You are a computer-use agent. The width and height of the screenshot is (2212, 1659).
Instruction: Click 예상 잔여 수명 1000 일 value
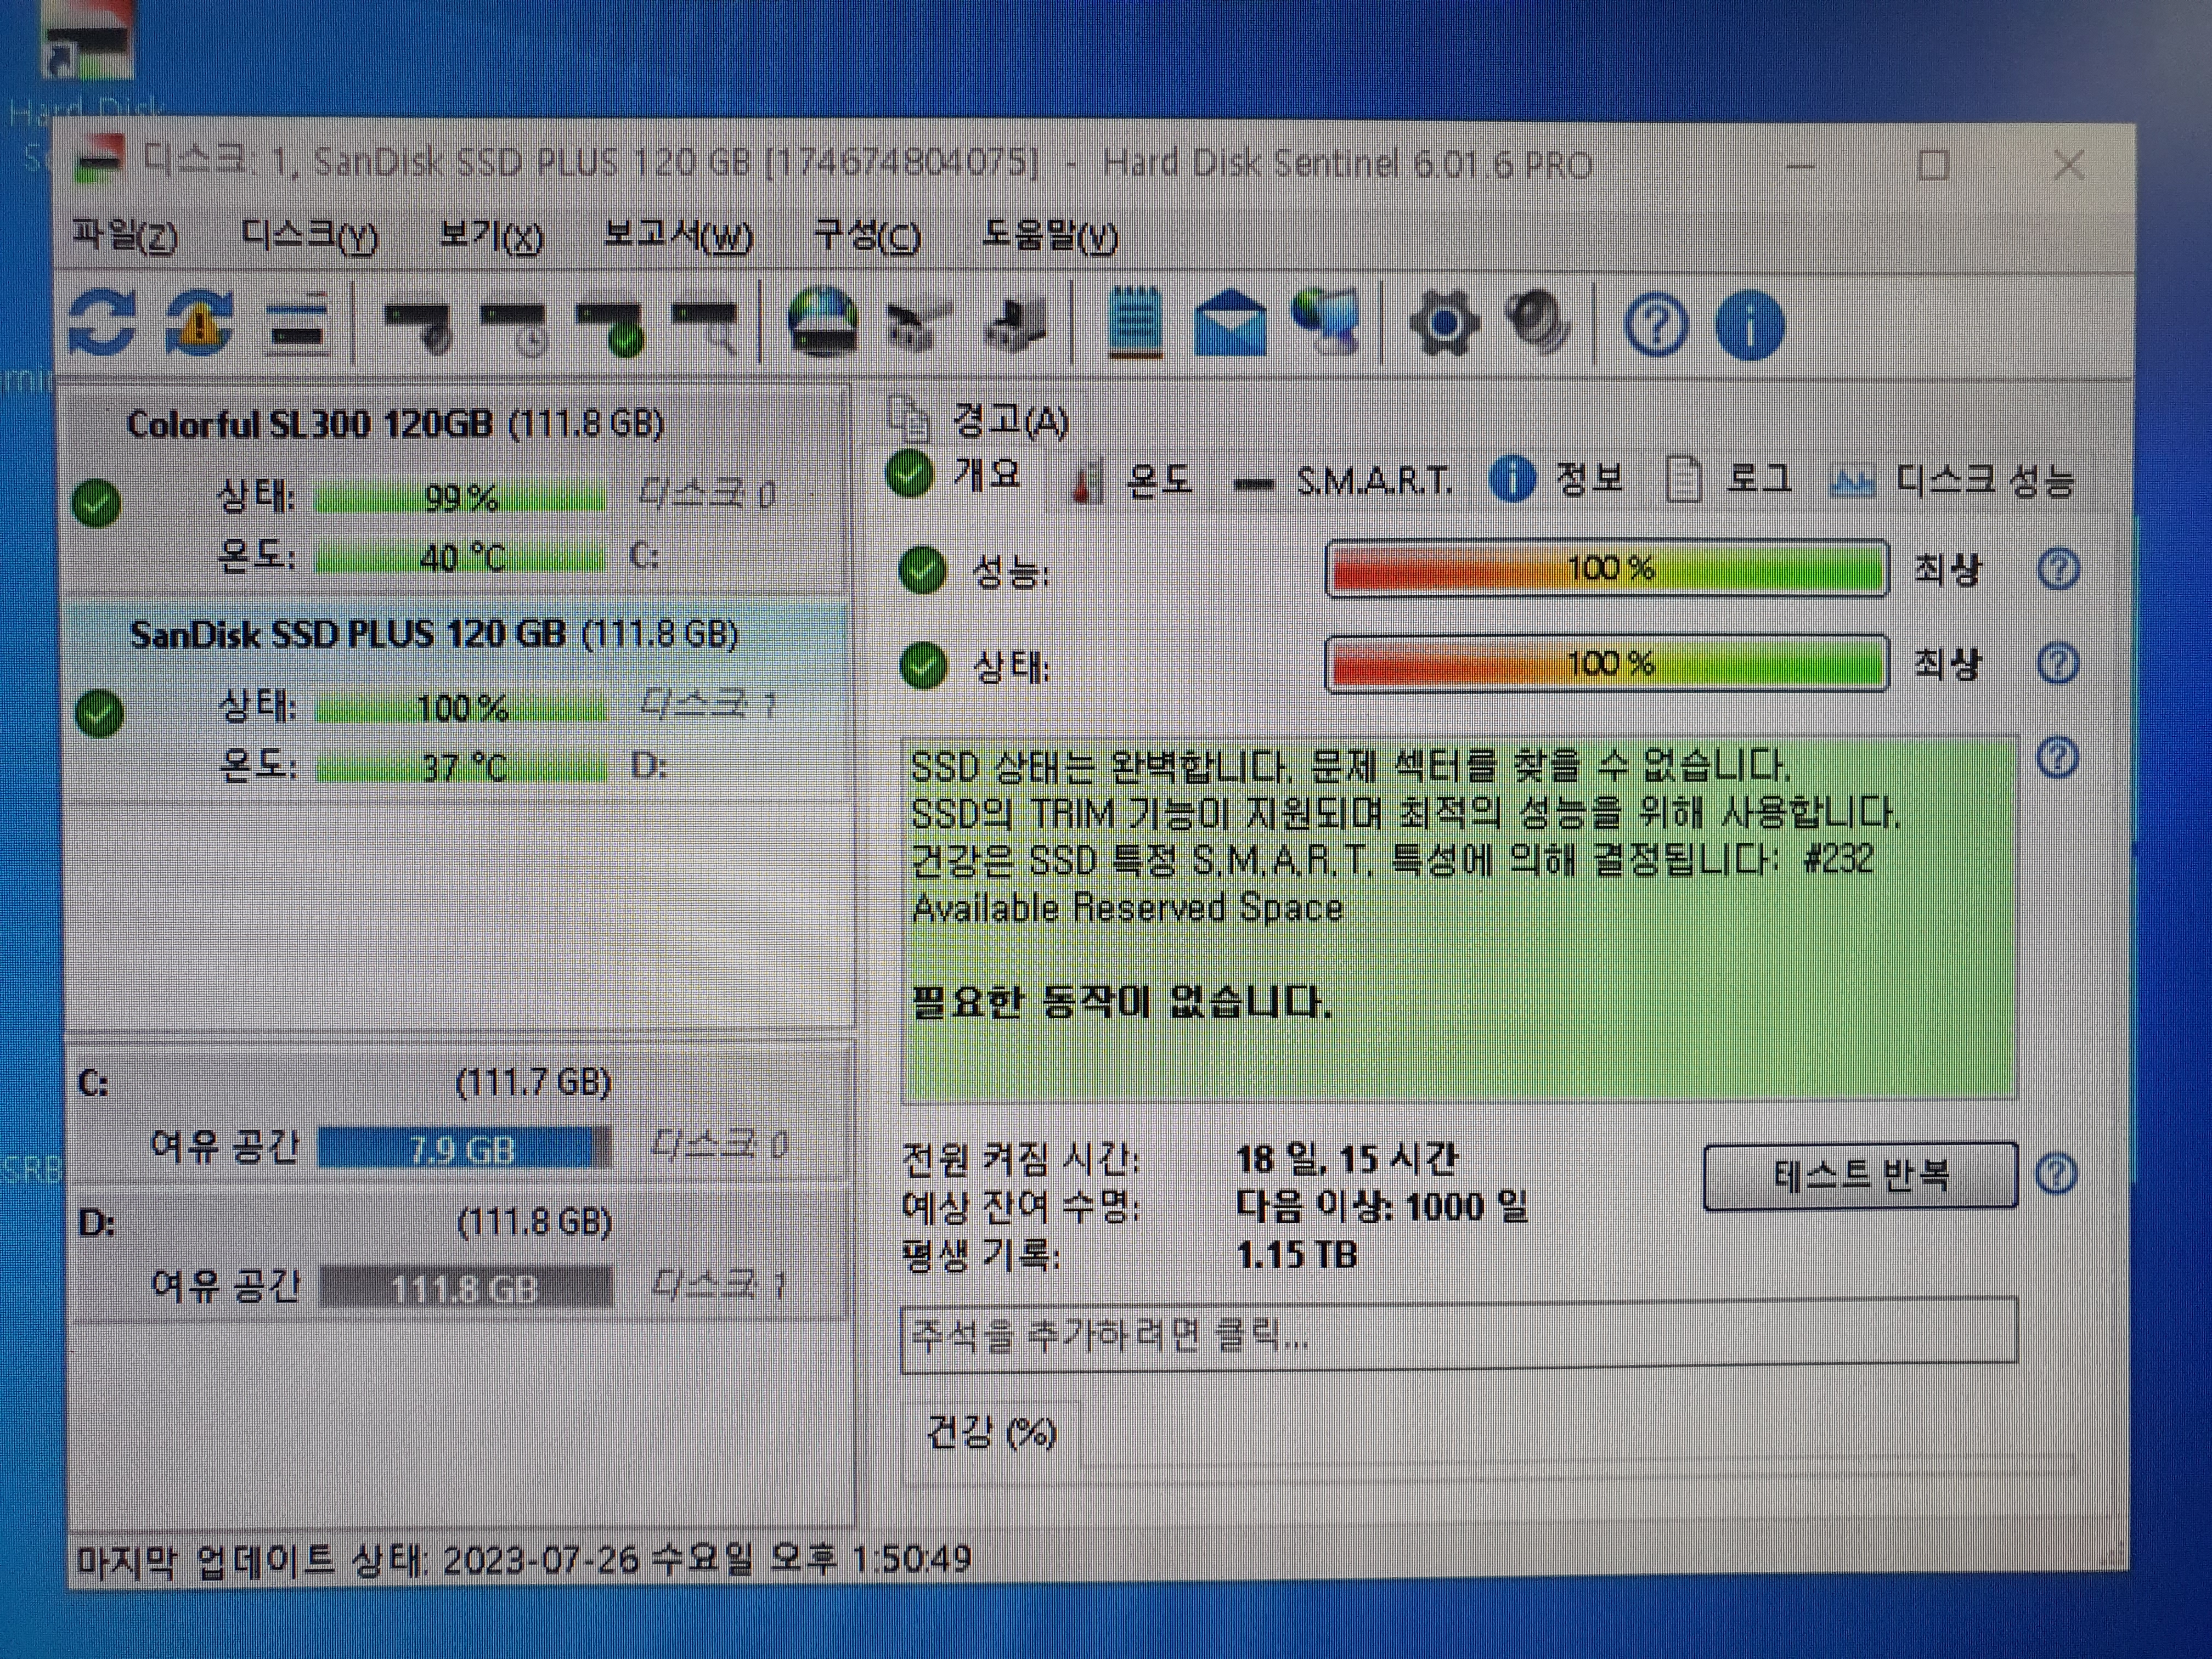point(1382,1206)
